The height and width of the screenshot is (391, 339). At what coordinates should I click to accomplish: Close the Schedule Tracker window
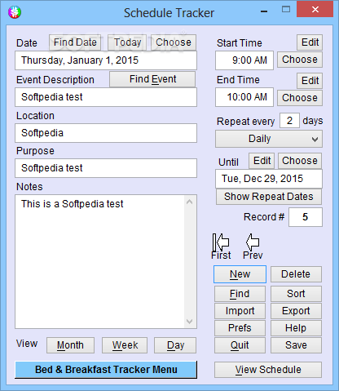tap(315, 10)
